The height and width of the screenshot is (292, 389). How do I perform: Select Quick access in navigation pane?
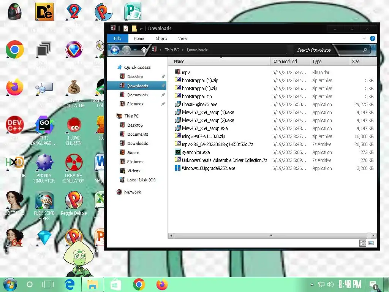pos(137,67)
